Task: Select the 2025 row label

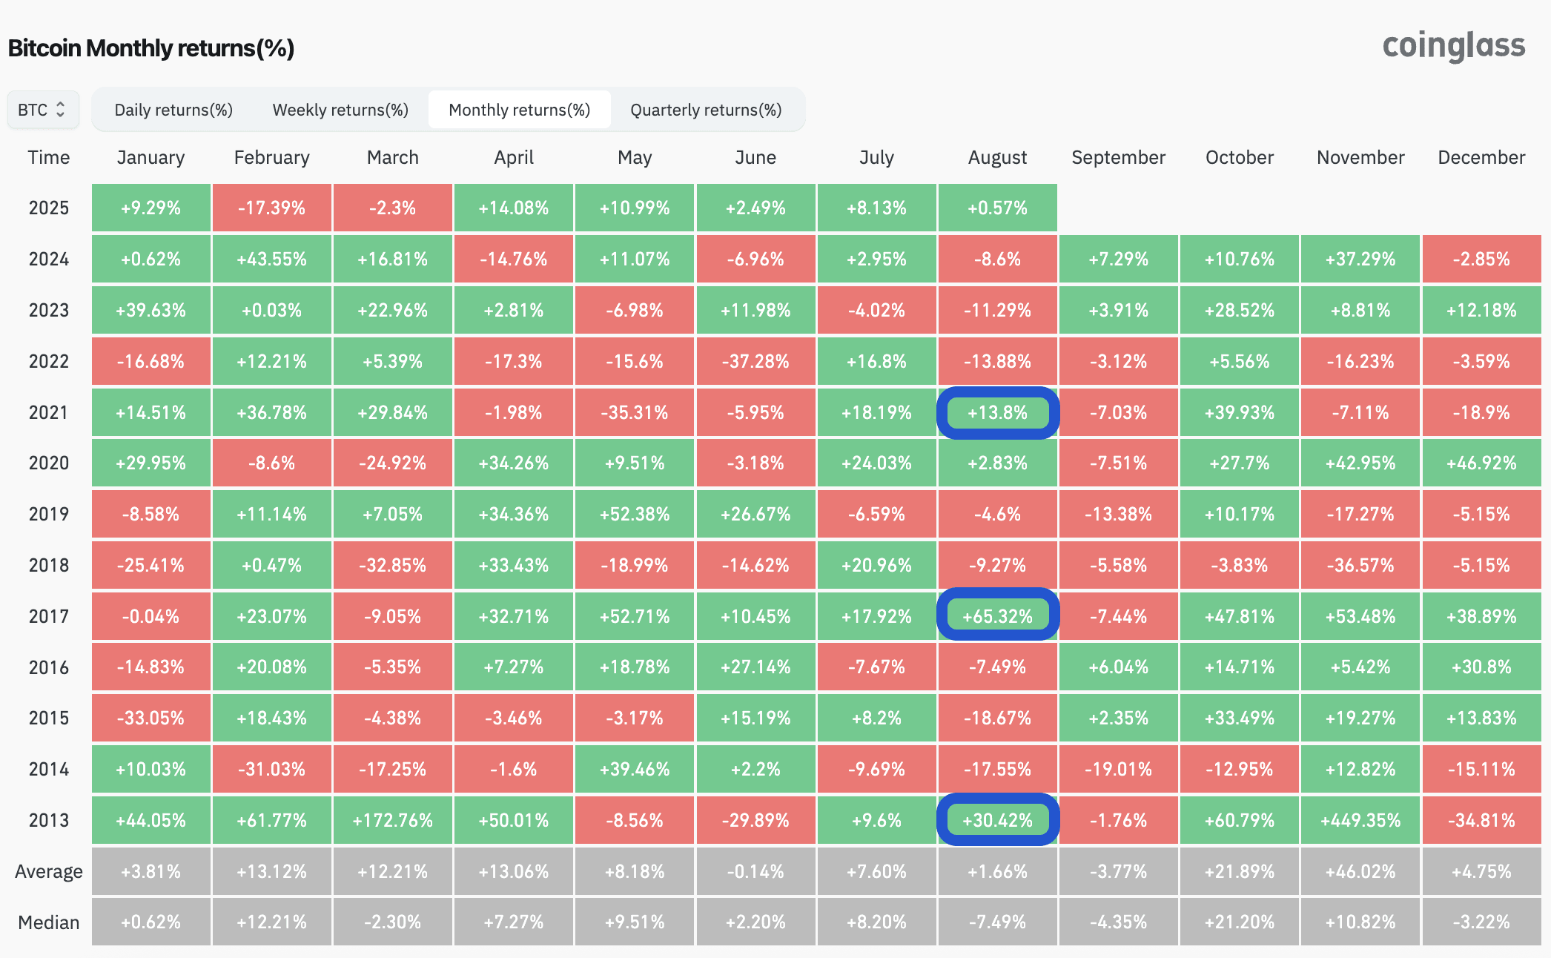Action: 49,208
